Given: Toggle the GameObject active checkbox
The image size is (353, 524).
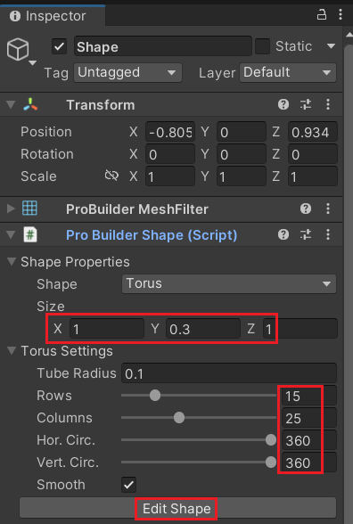Looking at the screenshot, I should [59, 46].
